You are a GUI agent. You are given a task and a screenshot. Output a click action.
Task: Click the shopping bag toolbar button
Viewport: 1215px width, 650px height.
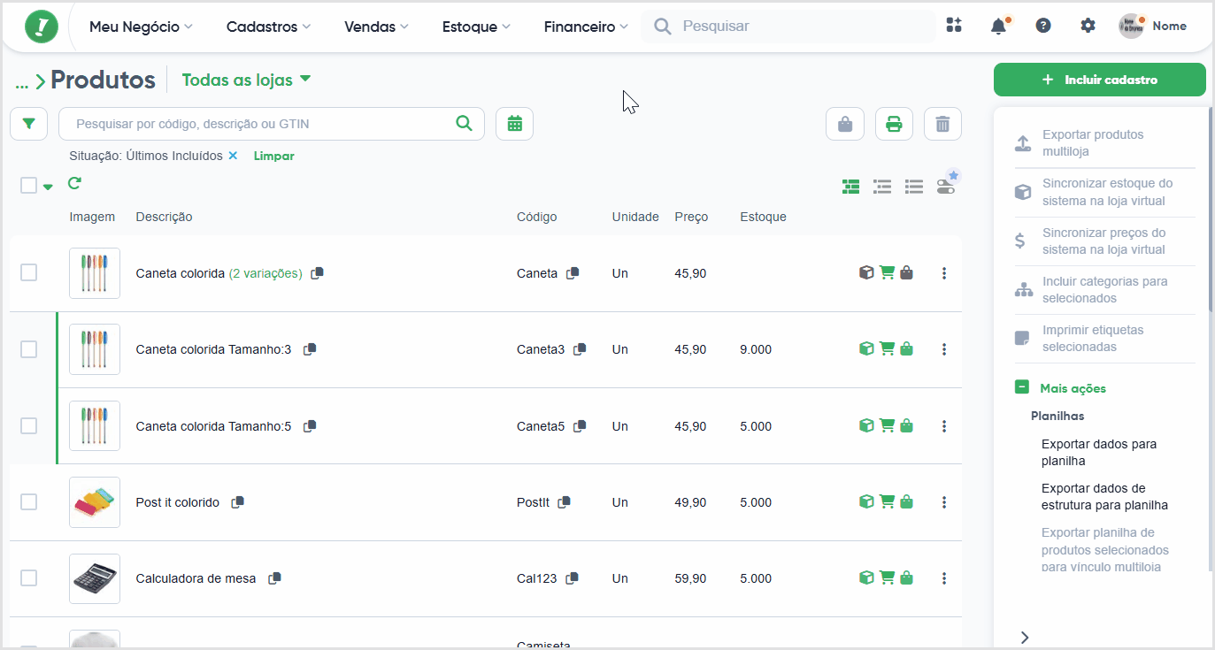[845, 124]
